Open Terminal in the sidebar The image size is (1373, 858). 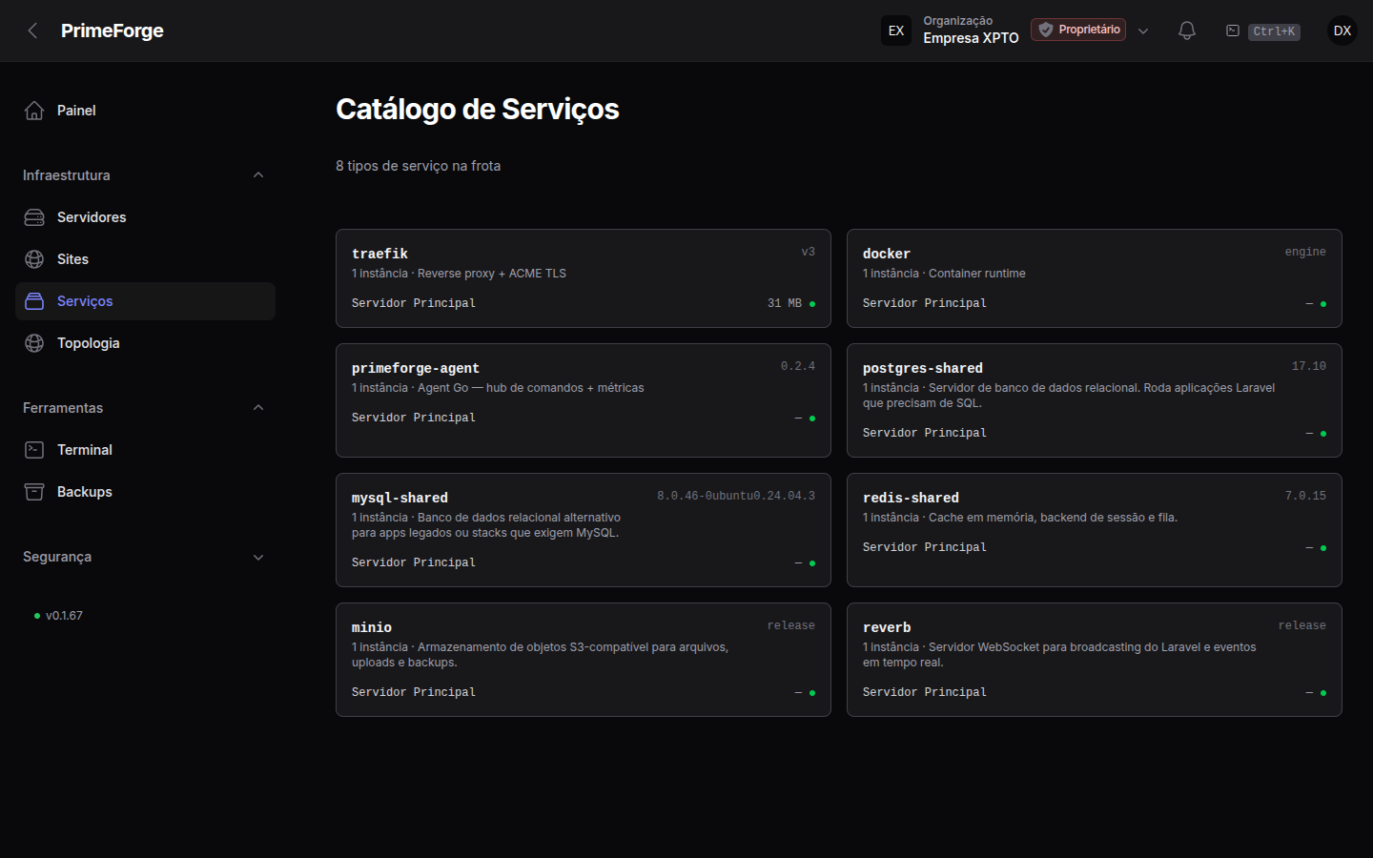(x=145, y=450)
